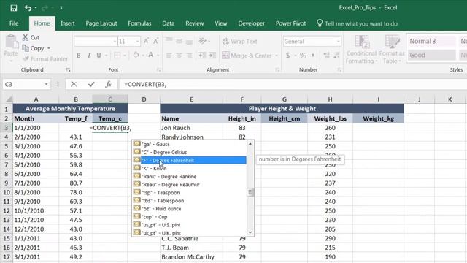Image resolution: width=467 pixels, height=263 pixels.
Task: Open Clipboard dialog launcher
Action: (x=68, y=70)
